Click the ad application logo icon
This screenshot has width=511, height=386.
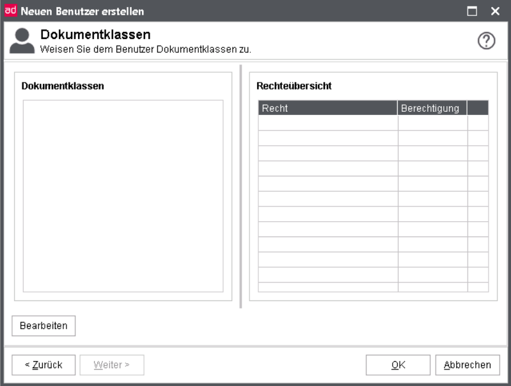point(10,10)
